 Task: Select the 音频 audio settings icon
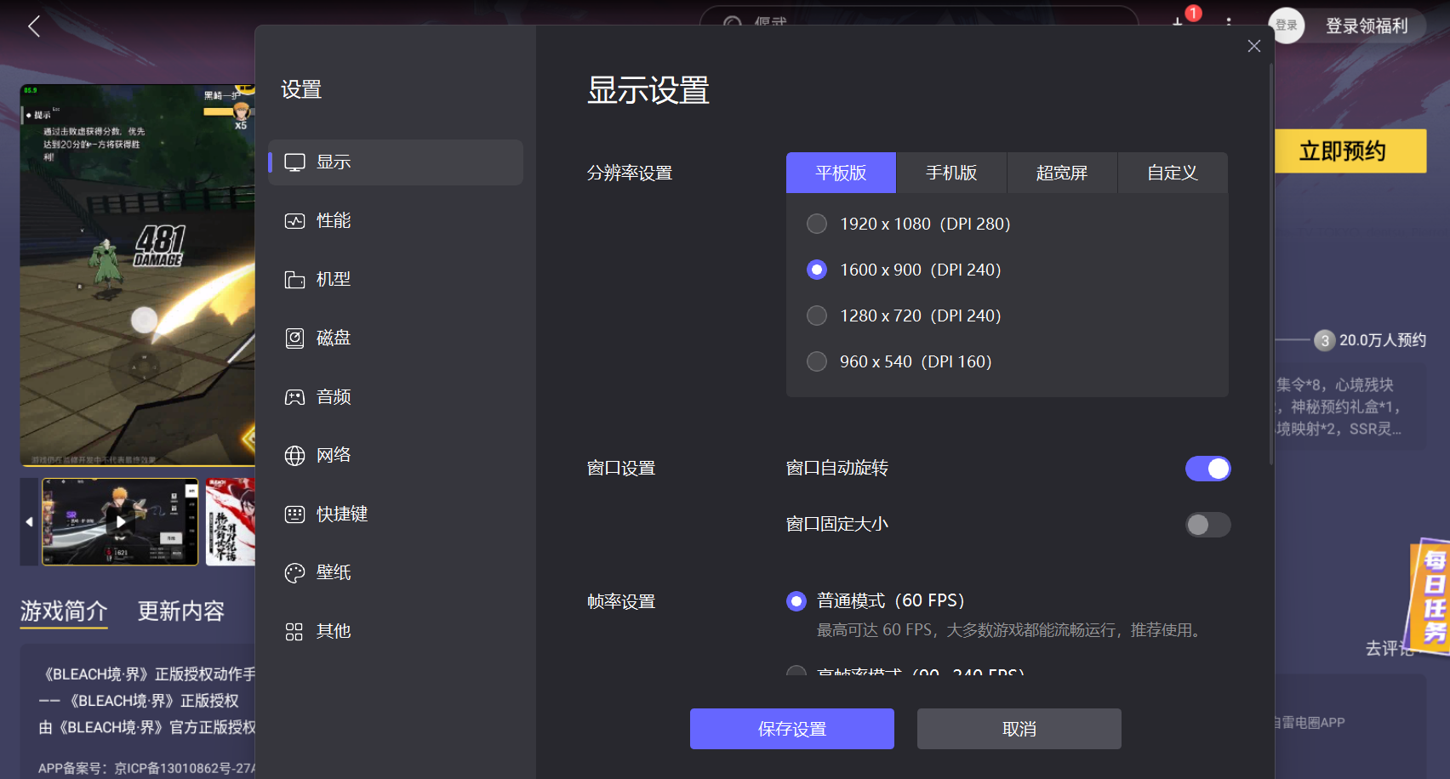(x=294, y=397)
